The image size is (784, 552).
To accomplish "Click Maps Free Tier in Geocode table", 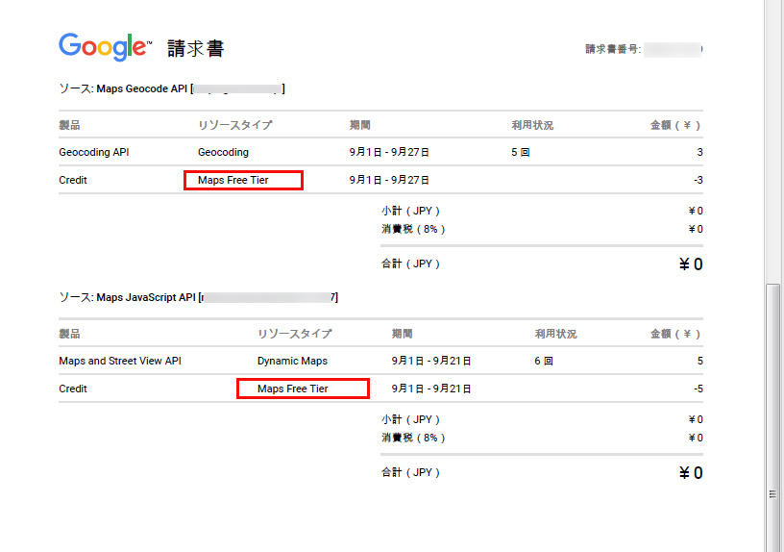I will 233,180.
